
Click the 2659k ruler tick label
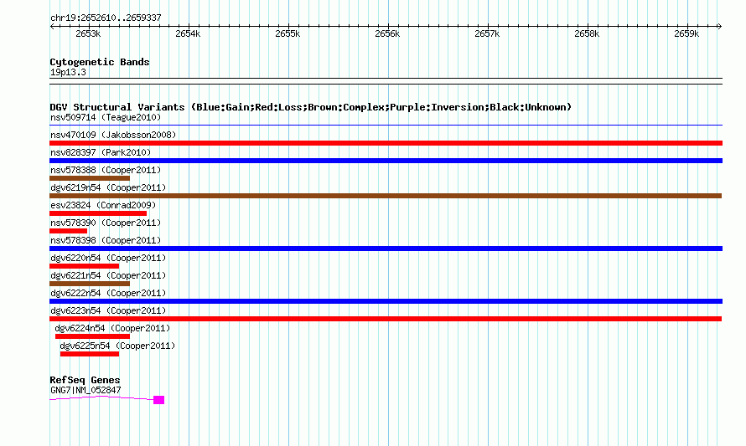point(686,34)
